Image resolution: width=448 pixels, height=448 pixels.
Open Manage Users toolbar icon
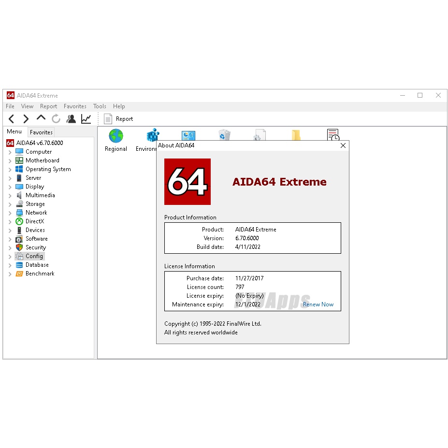[x=71, y=119]
